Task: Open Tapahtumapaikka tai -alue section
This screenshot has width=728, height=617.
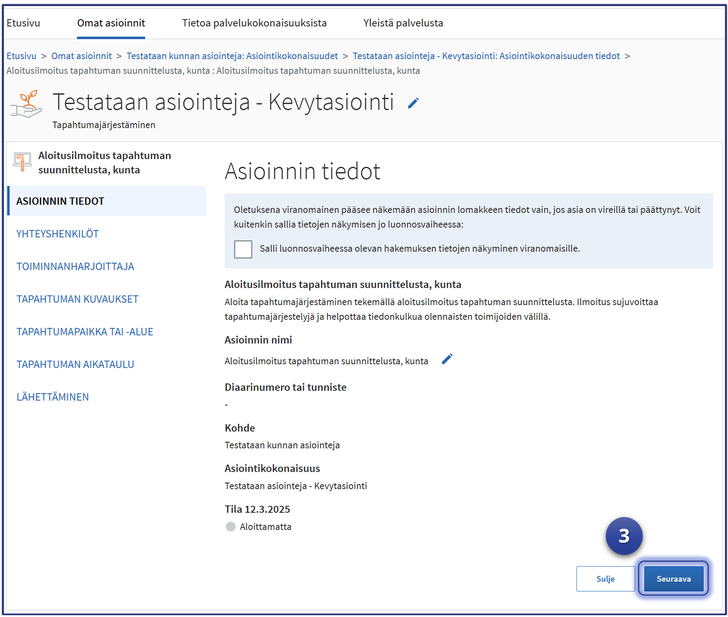Action: [85, 332]
